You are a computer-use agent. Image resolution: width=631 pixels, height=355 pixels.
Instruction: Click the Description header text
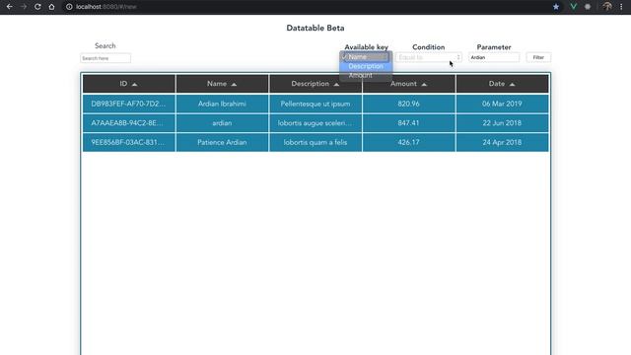coord(311,84)
